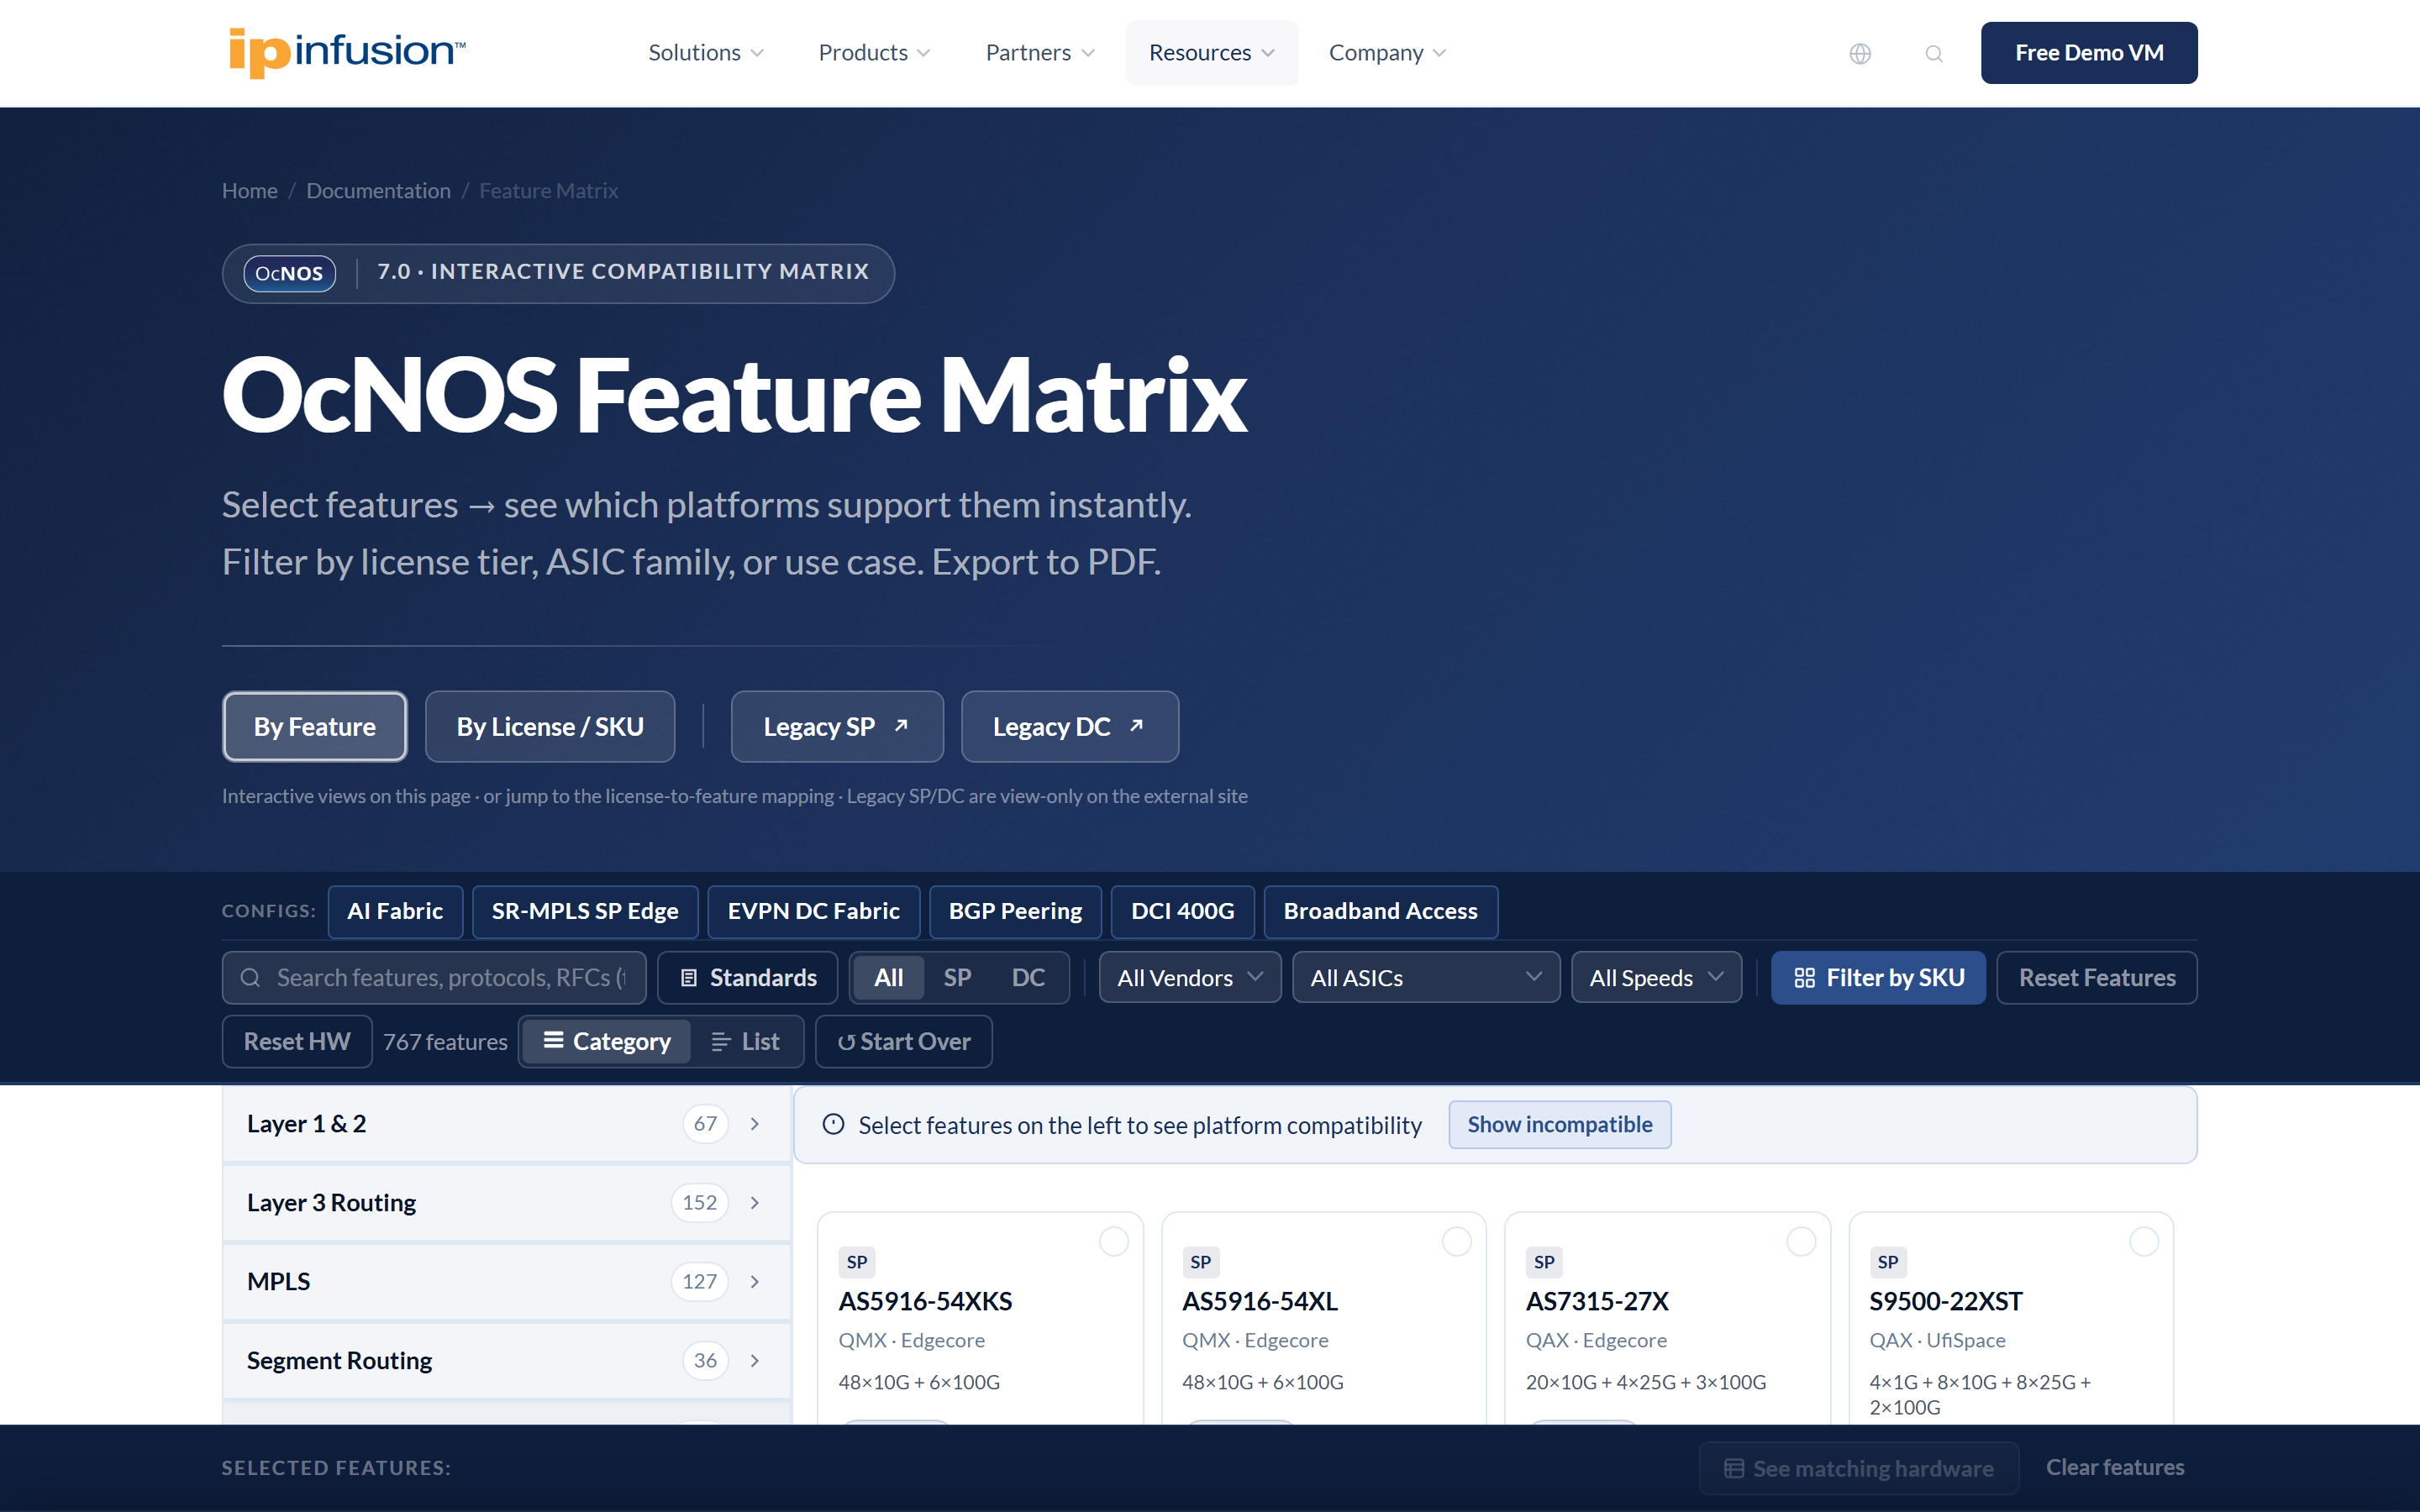Open the Legacy DC matrix
Screen dimensions: 2420x1512
click(x=1070, y=727)
